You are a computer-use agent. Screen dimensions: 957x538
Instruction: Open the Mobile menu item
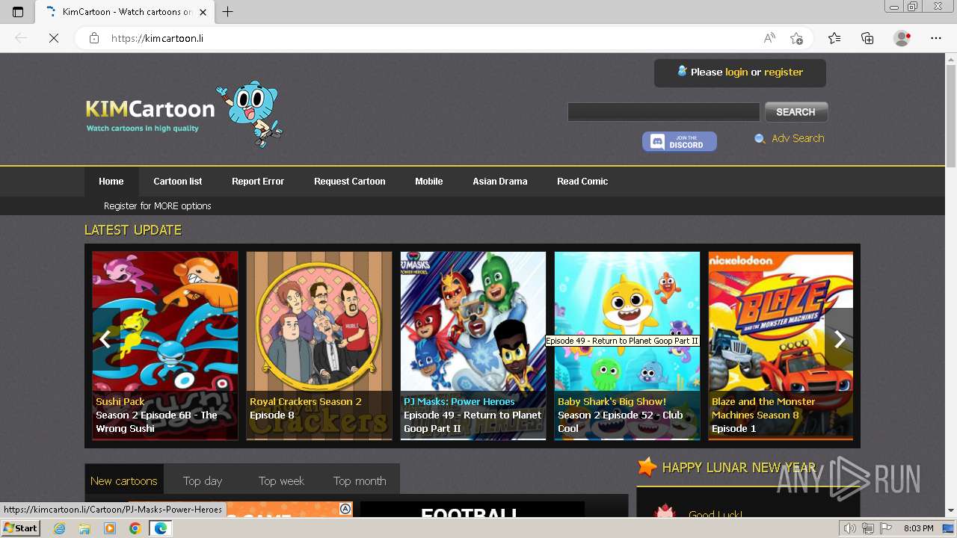429,182
